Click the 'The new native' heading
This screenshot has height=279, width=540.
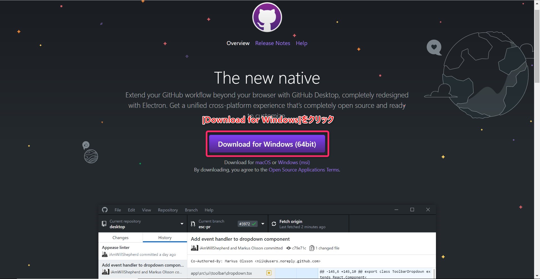267,78
